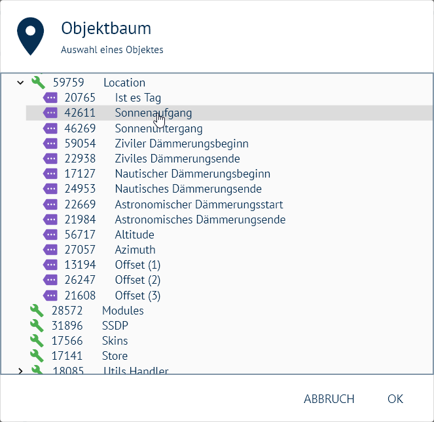The image size is (434, 422).
Task: Click the wrench icon beside Store
Action: pos(37,356)
